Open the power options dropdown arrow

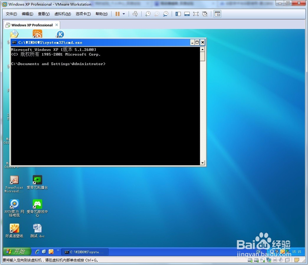124,14
